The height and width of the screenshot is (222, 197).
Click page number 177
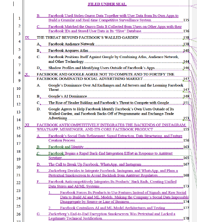186,208
